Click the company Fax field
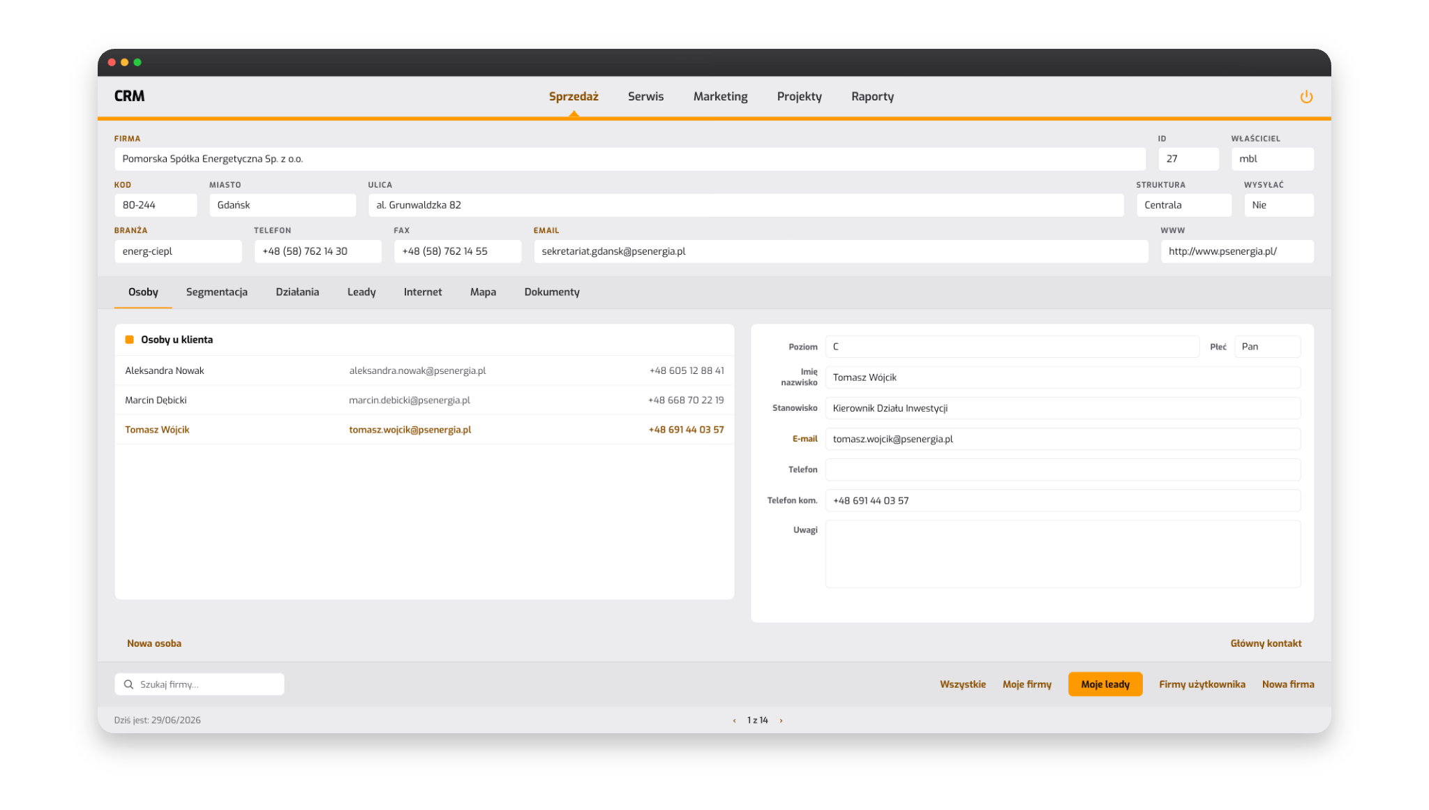This screenshot has width=1429, height=810. pos(458,251)
